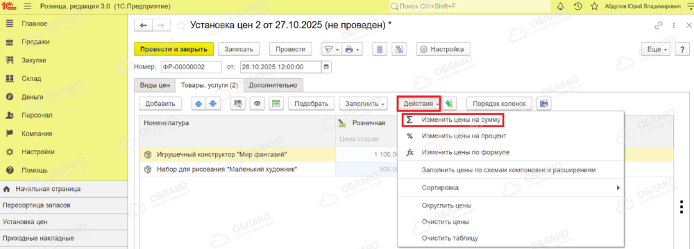Click the notifications bell icon
The height and width of the screenshot is (249, 694).
pos(561,6)
